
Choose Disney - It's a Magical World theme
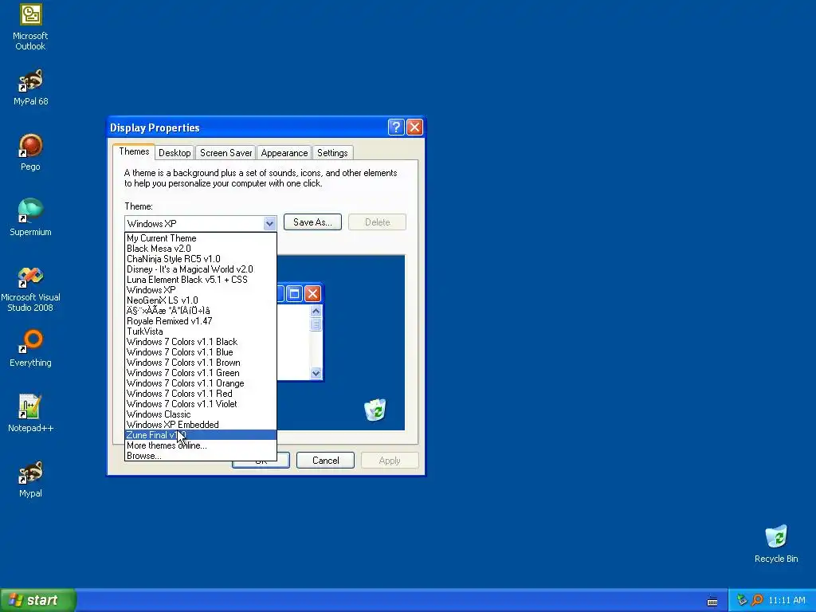pos(200,269)
